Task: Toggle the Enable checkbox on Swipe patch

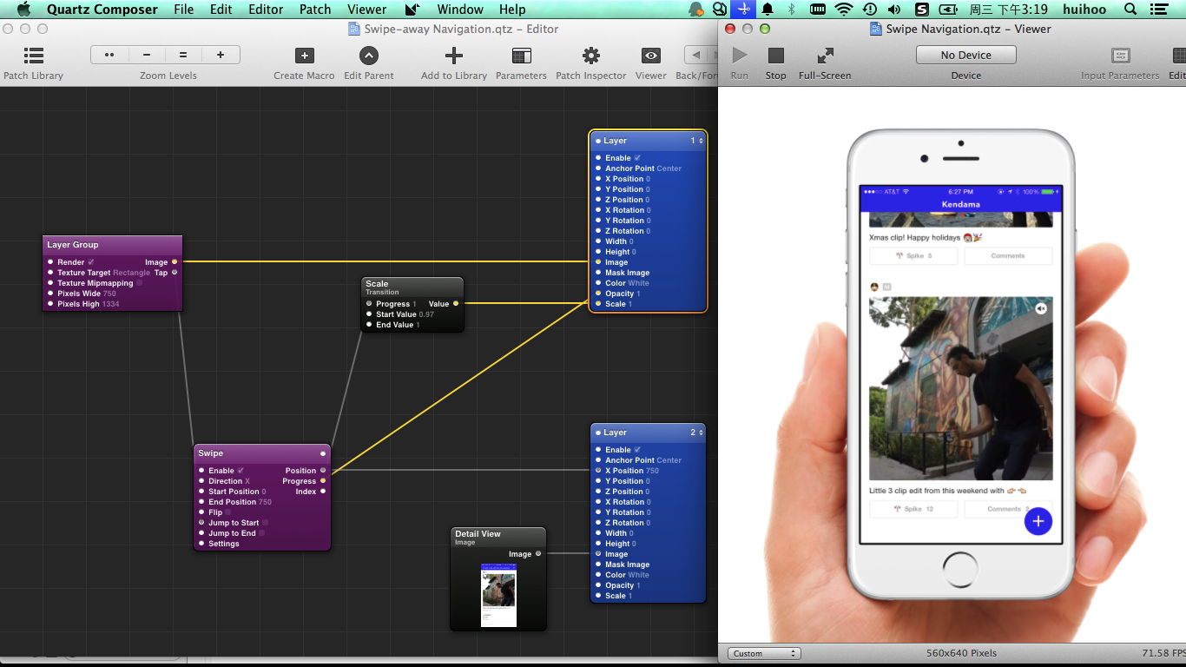Action: 241,471
